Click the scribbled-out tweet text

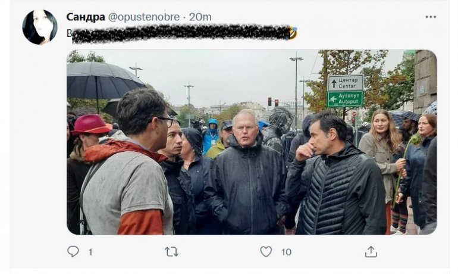[178, 33]
